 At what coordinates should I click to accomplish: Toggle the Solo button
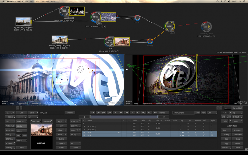[226, 130]
